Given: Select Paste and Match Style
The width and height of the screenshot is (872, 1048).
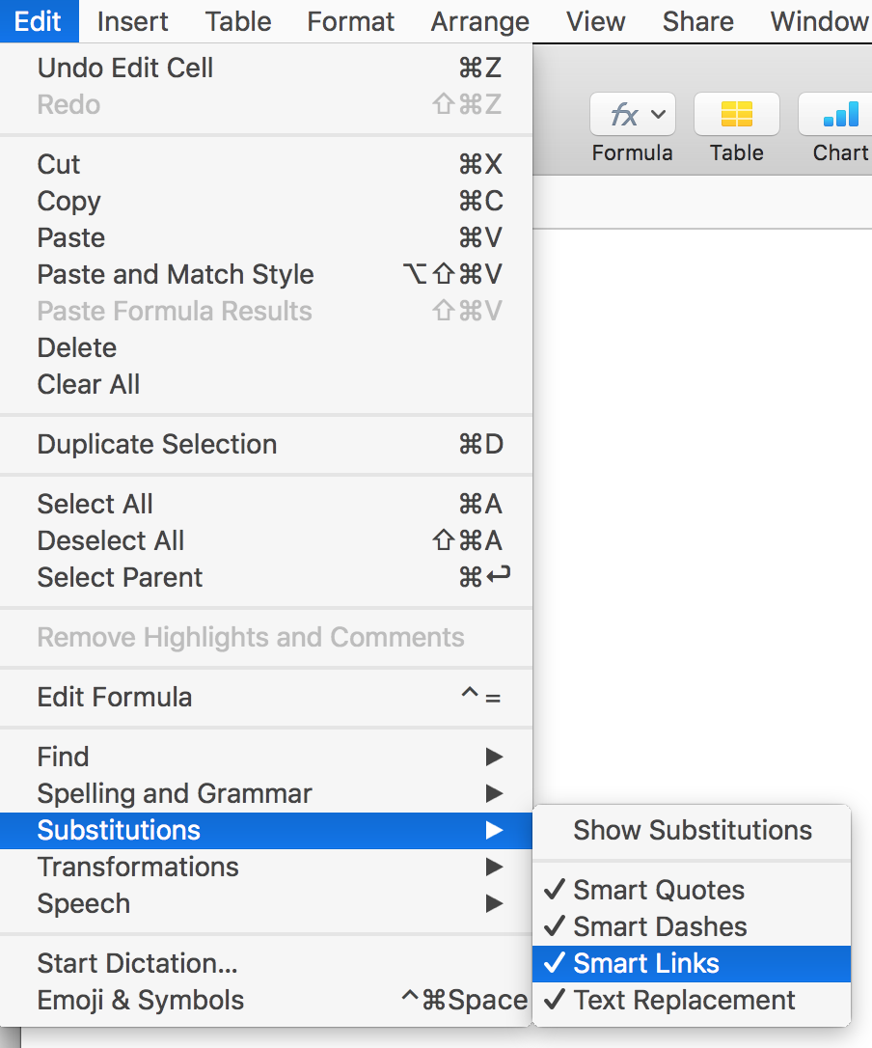Looking at the screenshot, I should click(x=176, y=274).
